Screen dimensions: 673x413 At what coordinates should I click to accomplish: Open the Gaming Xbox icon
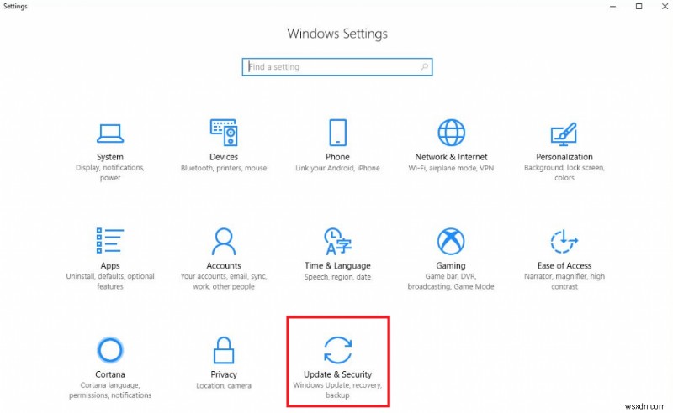point(451,241)
